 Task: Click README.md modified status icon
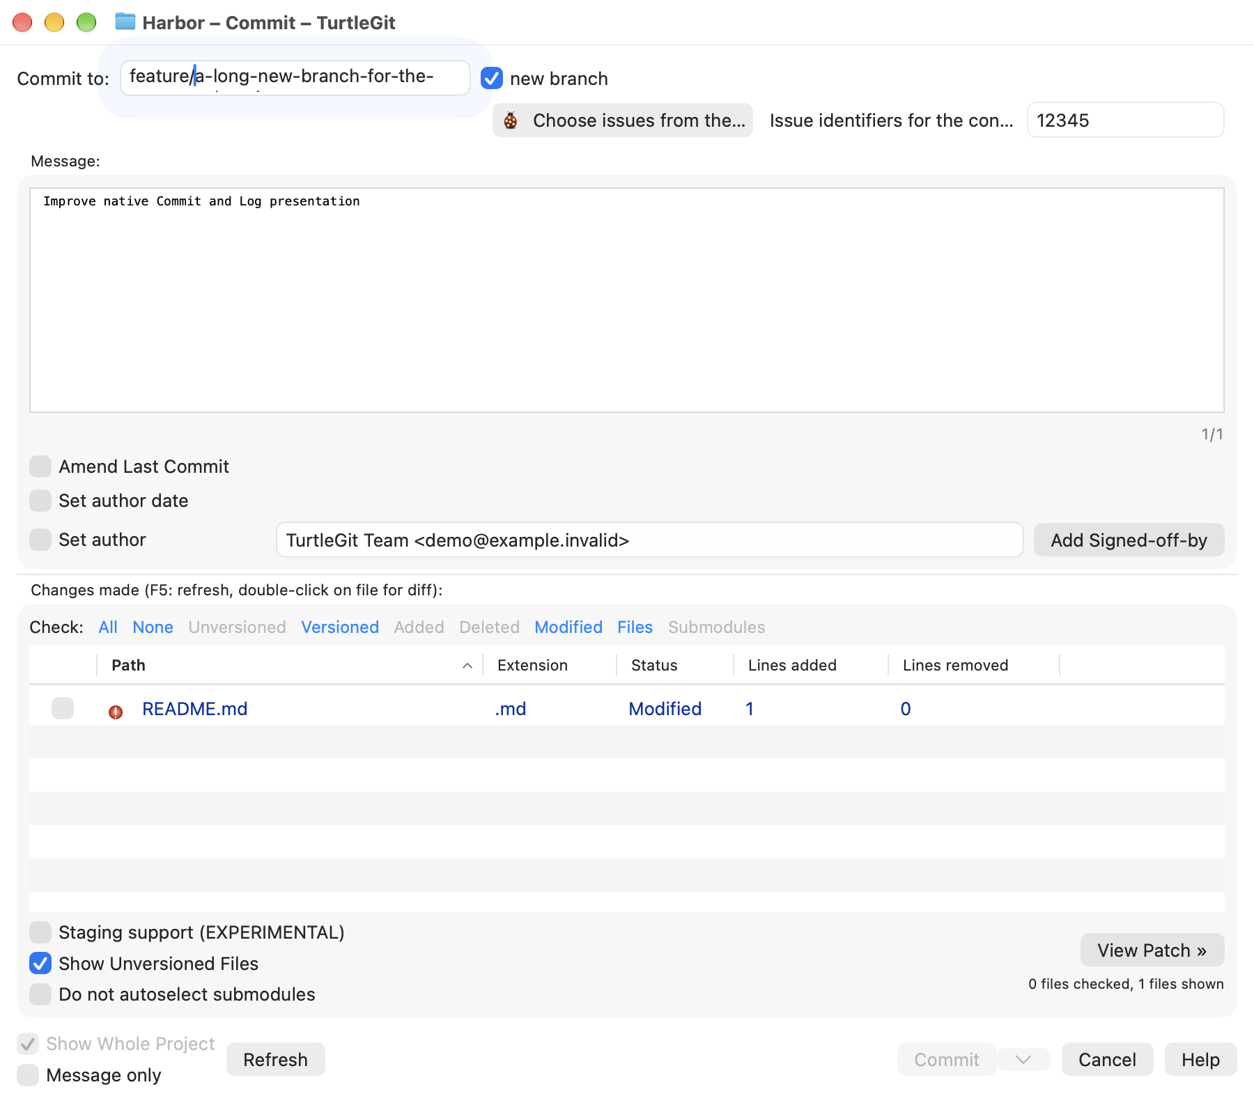116,712
